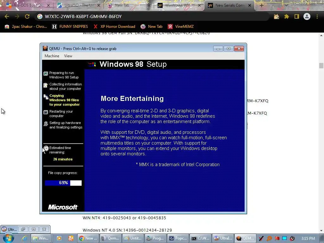Reload the page in Chrome
324x243 pixels.
coord(27,16)
